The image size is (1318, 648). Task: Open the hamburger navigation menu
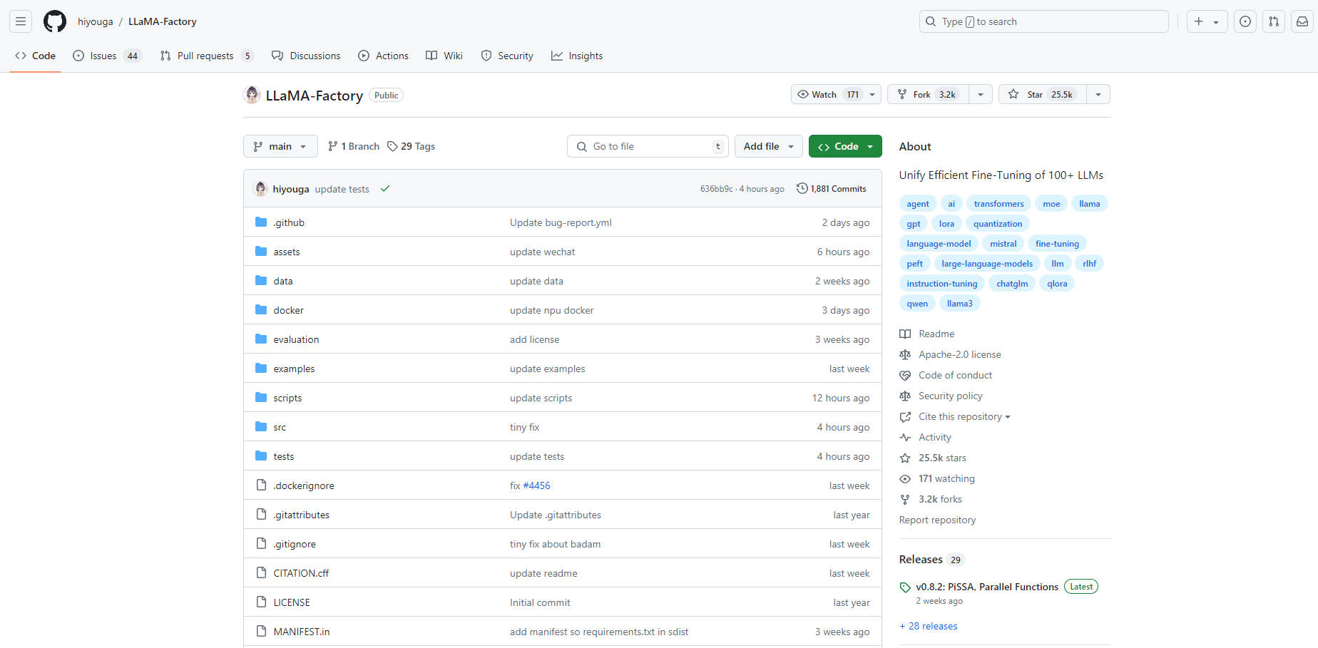[21, 21]
